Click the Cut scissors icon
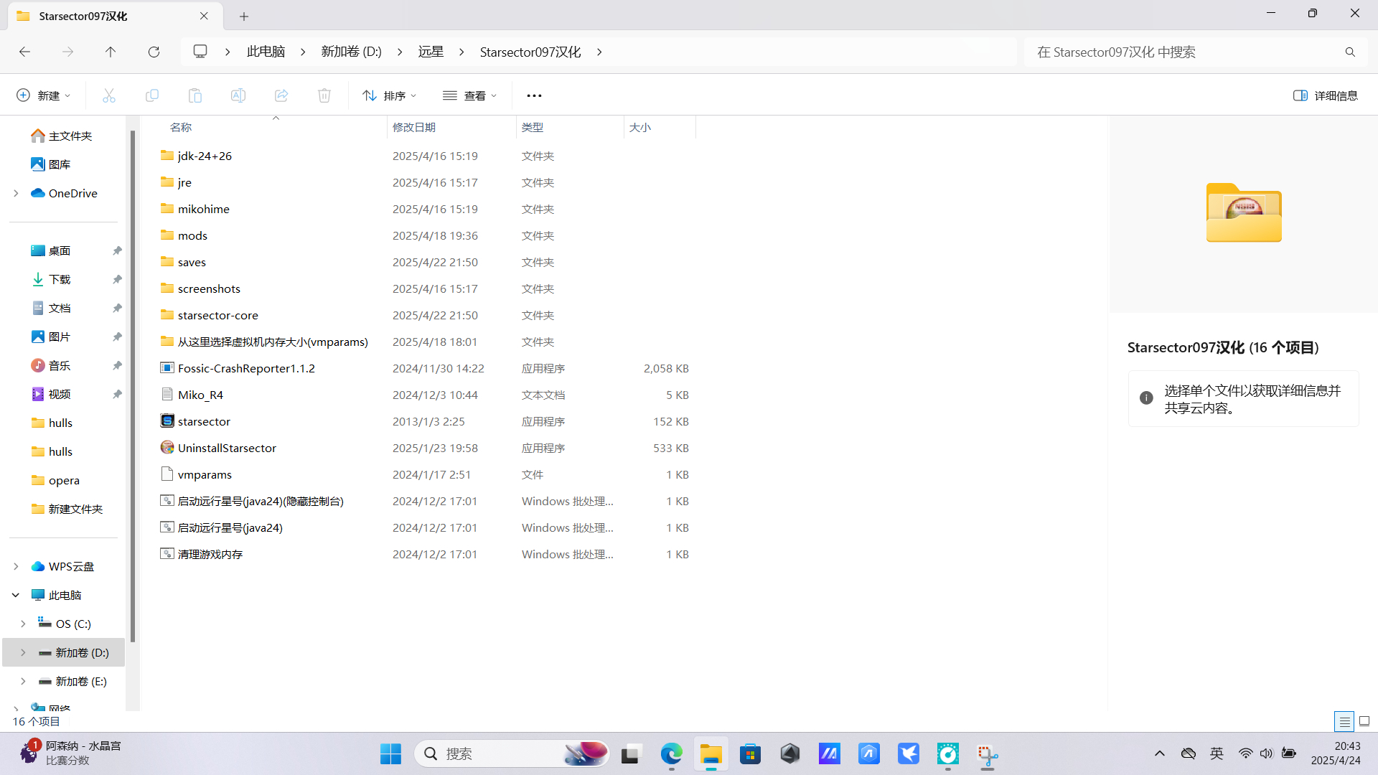 (x=109, y=95)
